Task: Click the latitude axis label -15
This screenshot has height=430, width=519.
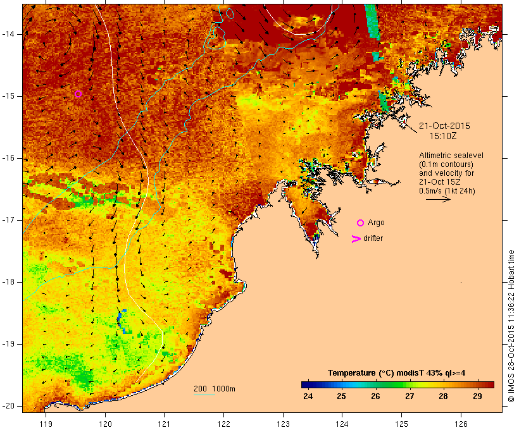Action: tap(8, 96)
